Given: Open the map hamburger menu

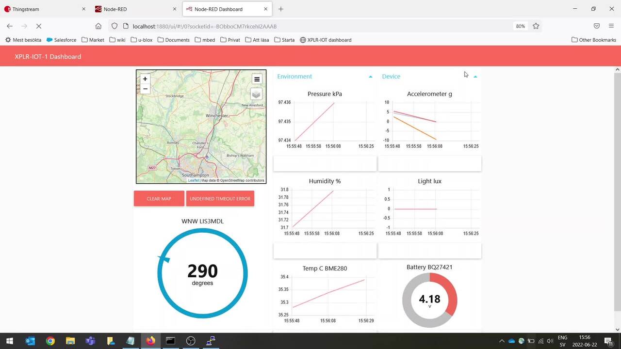Looking at the screenshot, I should pos(257,79).
